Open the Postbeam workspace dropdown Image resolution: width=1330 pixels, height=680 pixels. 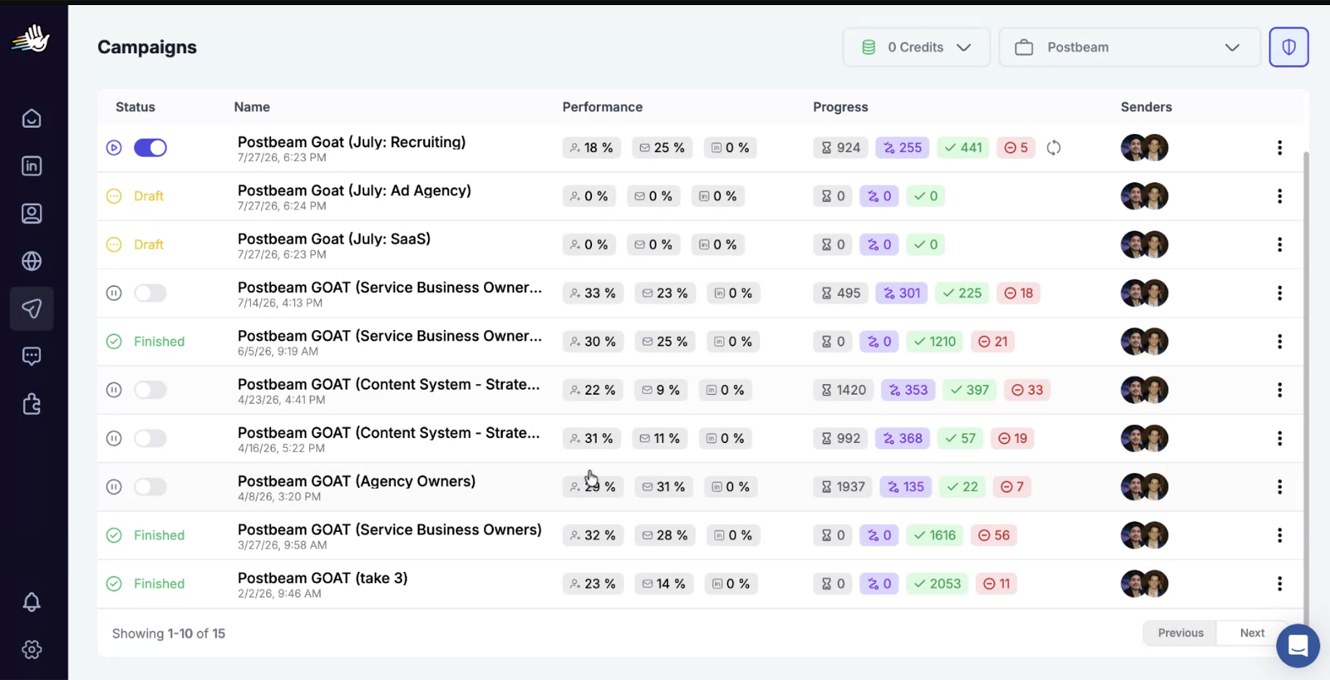click(x=1130, y=47)
